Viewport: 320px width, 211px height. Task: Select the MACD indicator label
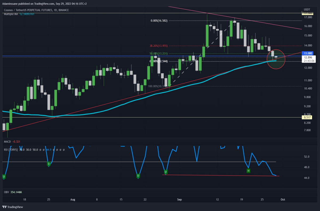[7, 141]
